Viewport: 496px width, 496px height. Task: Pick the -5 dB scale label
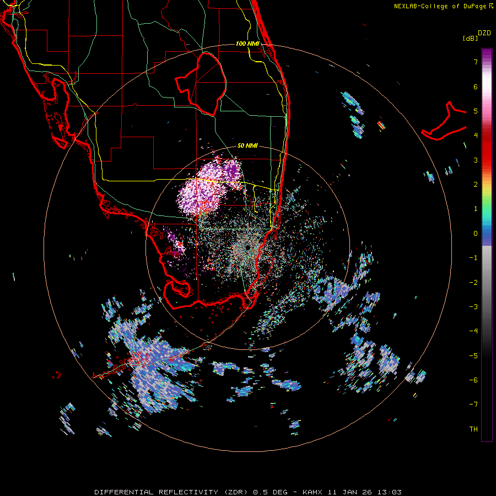tap(473, 356)
